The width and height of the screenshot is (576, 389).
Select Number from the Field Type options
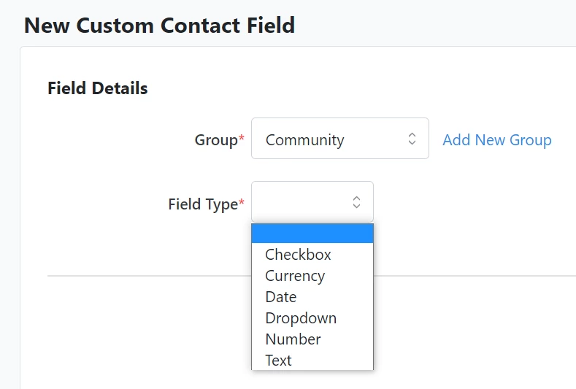click(x=293, y=339)
